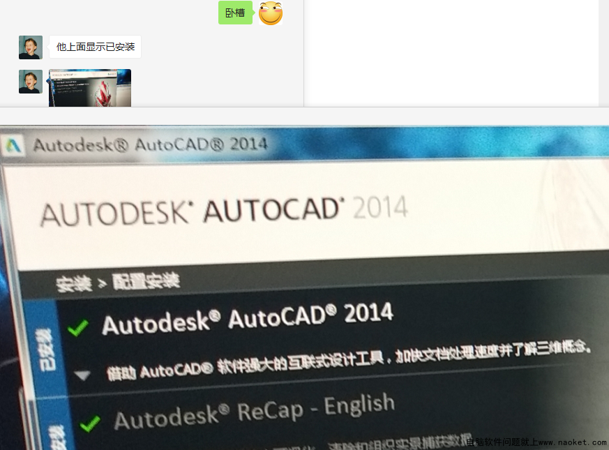Click the 安装 breadcrumb text
This screenshot has width=609, height=450.
pos(74,284)
